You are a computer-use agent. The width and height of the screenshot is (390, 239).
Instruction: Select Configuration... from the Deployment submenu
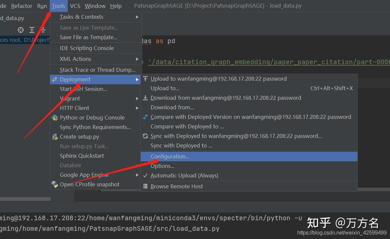tap(170, 156)
